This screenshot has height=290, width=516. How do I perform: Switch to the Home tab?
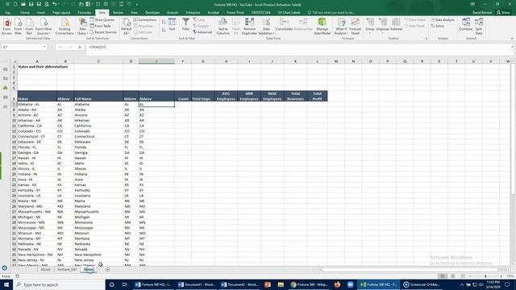[x=25, y=13]
